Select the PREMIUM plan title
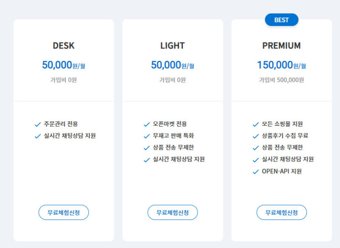This screenshot has height=248, width=340. click(281, 45)
